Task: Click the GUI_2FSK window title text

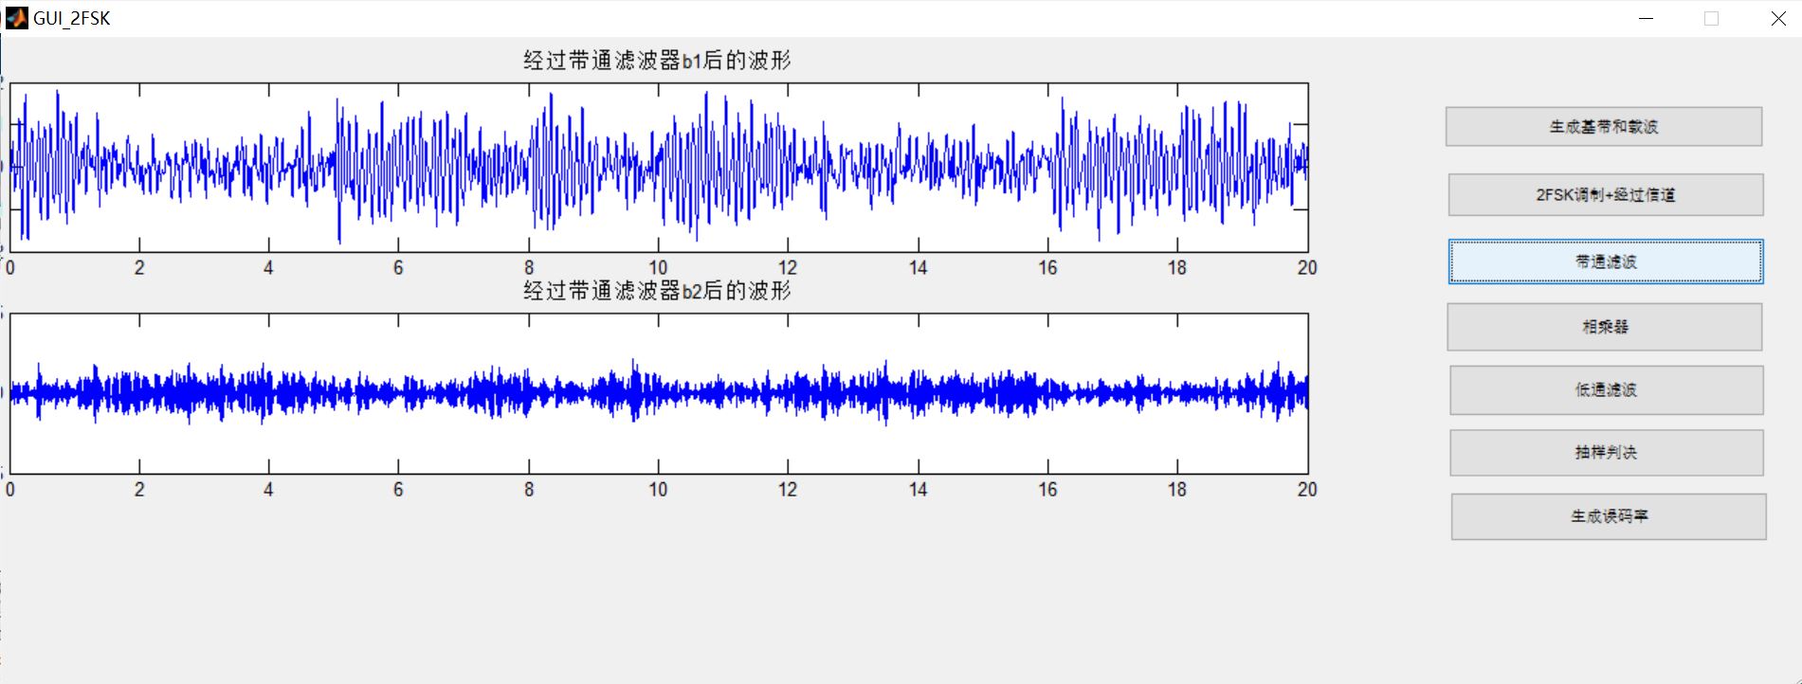Action: click(x=72, y=18)
